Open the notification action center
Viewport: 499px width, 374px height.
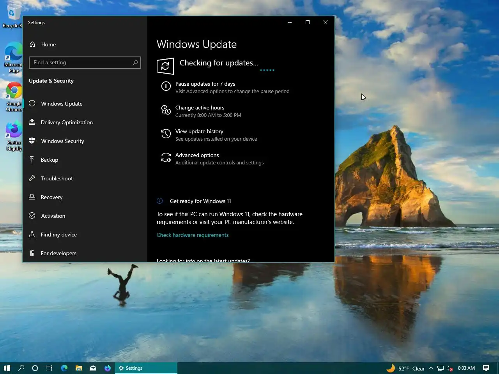pyautogui.click(x=486, y=368)
